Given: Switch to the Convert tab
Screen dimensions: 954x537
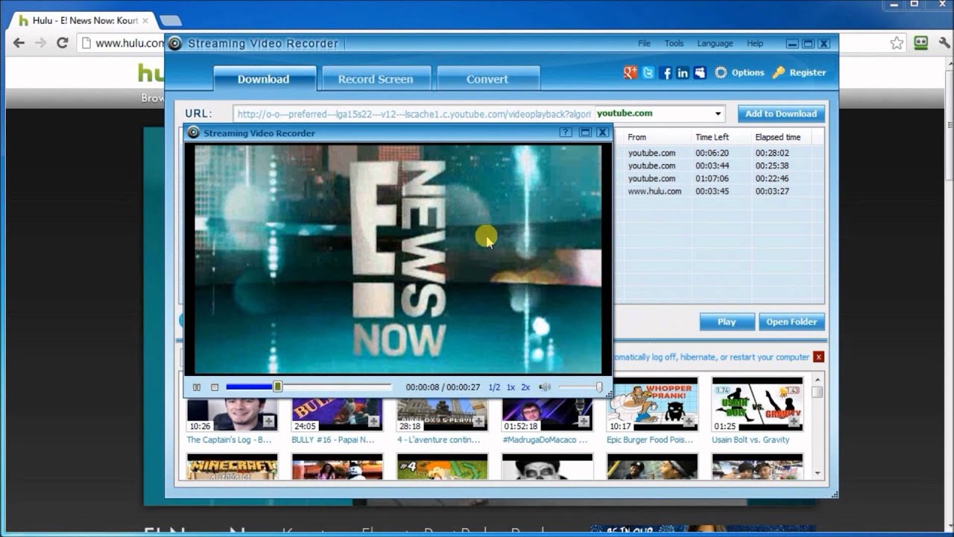Looking at the screenshot, I should point(487,78).
